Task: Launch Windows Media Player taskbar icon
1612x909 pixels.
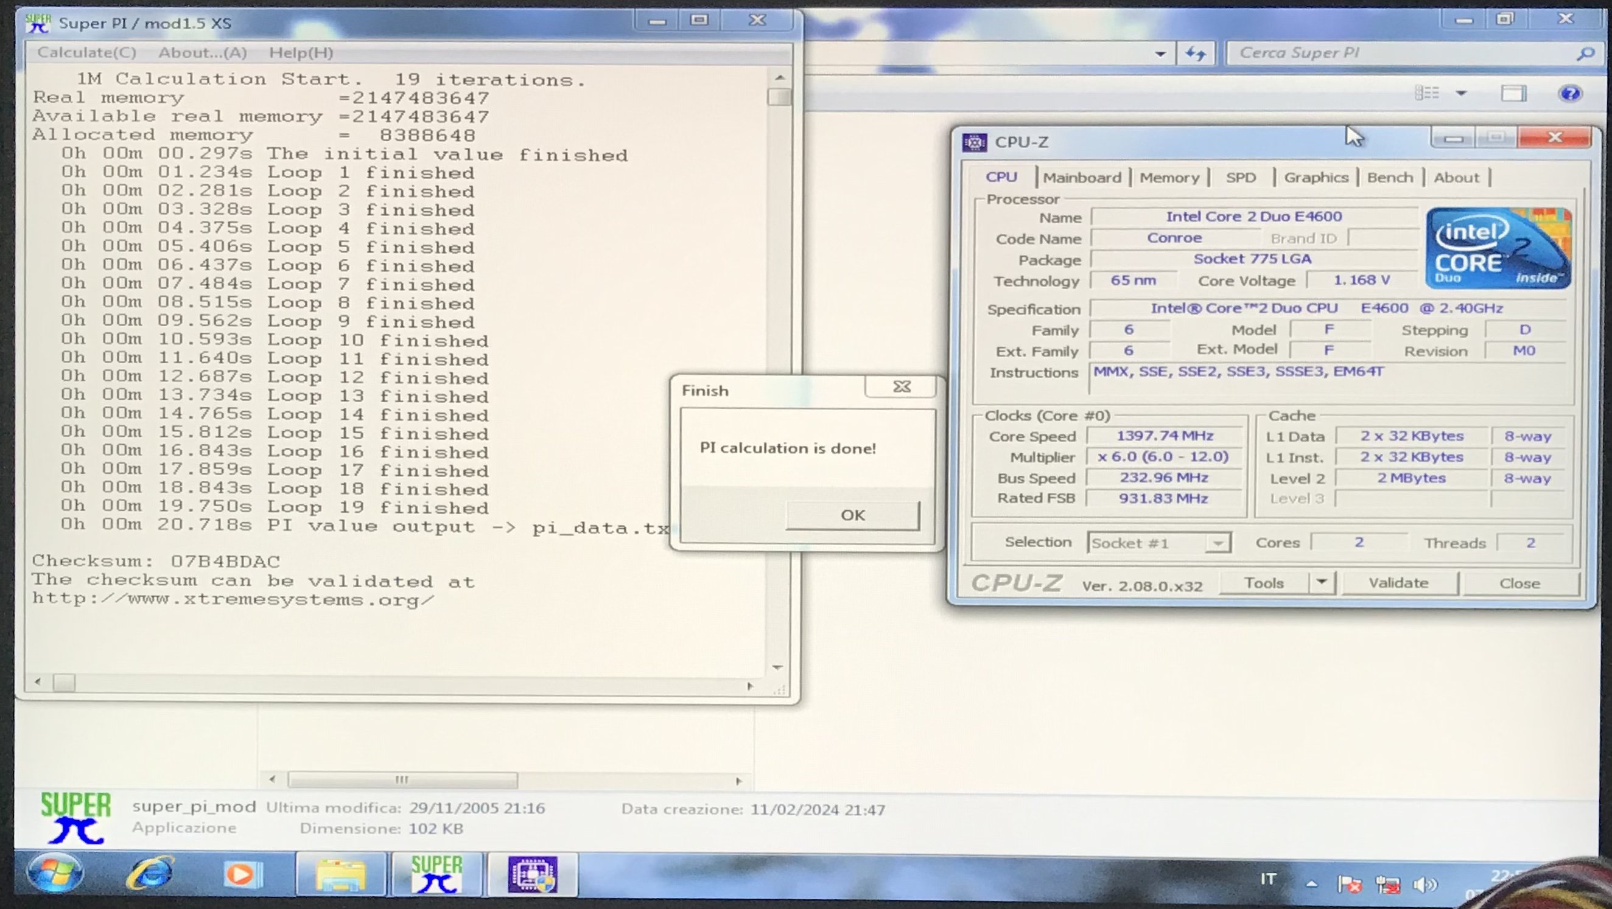Action: [241, 873]
